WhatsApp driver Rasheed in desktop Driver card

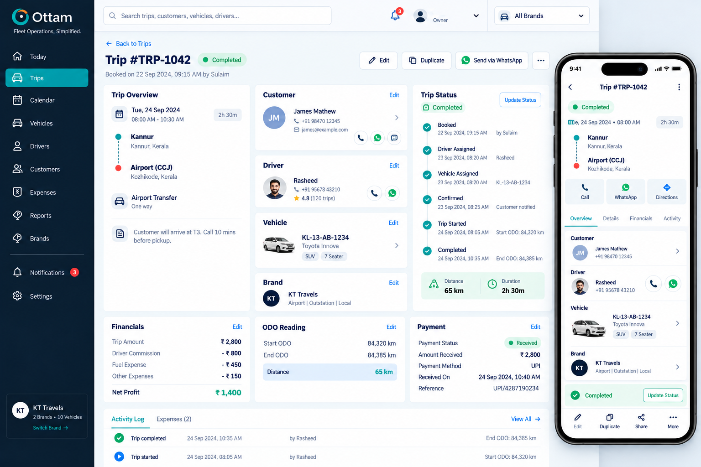click(x=392, y=193)
